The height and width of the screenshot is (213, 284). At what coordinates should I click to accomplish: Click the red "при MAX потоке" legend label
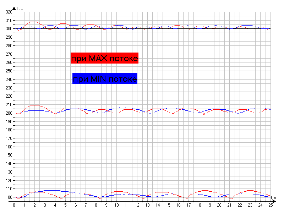pyautogui.click(x=104, y=58)
